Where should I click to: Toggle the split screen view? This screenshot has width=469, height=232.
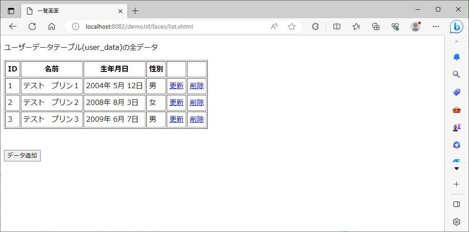tap(337, 26)
